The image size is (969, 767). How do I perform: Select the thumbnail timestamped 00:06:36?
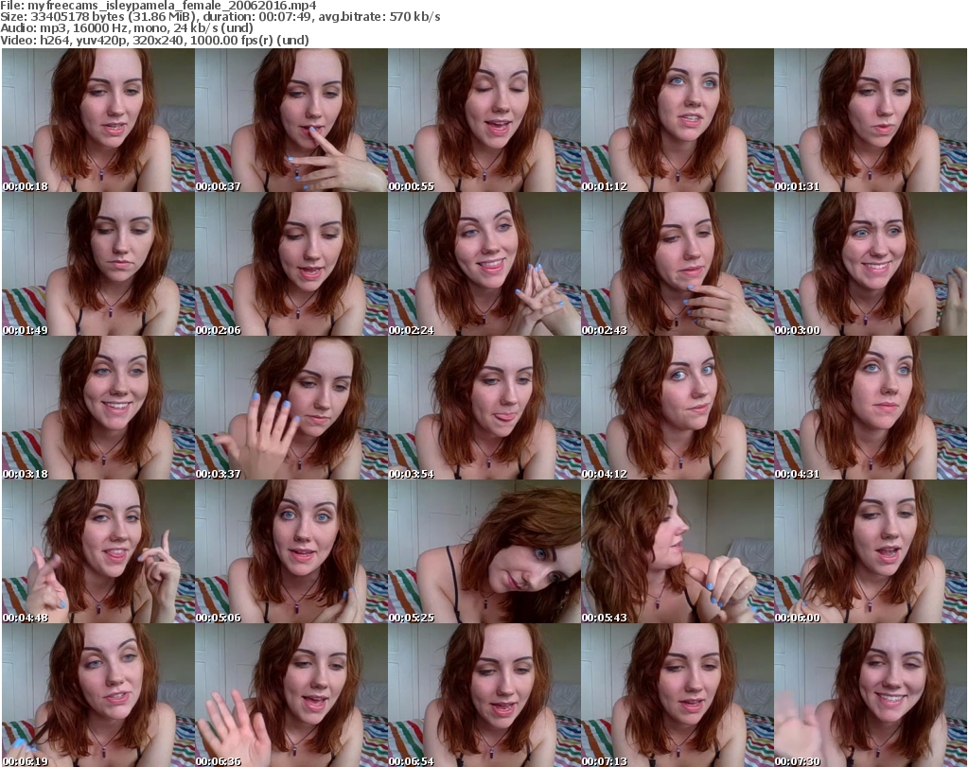pos(291,695)
